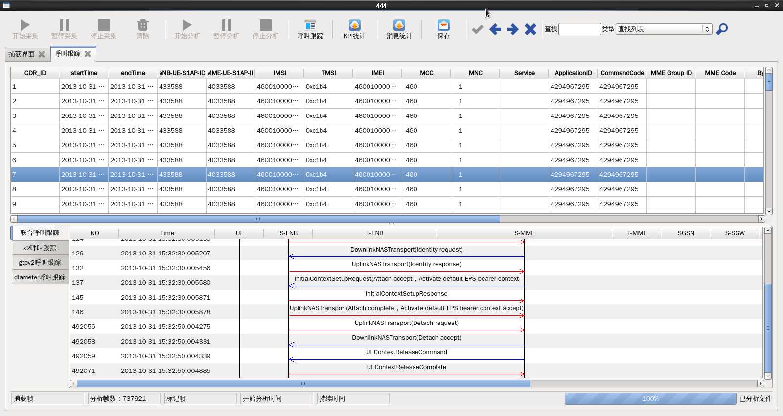Click the 查找 search input field
783x416 pixels.
pyautogui.click(x=579, y=29)
